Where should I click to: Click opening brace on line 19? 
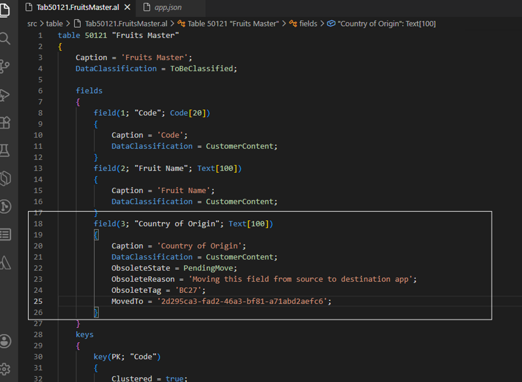[x=96, y=235]
